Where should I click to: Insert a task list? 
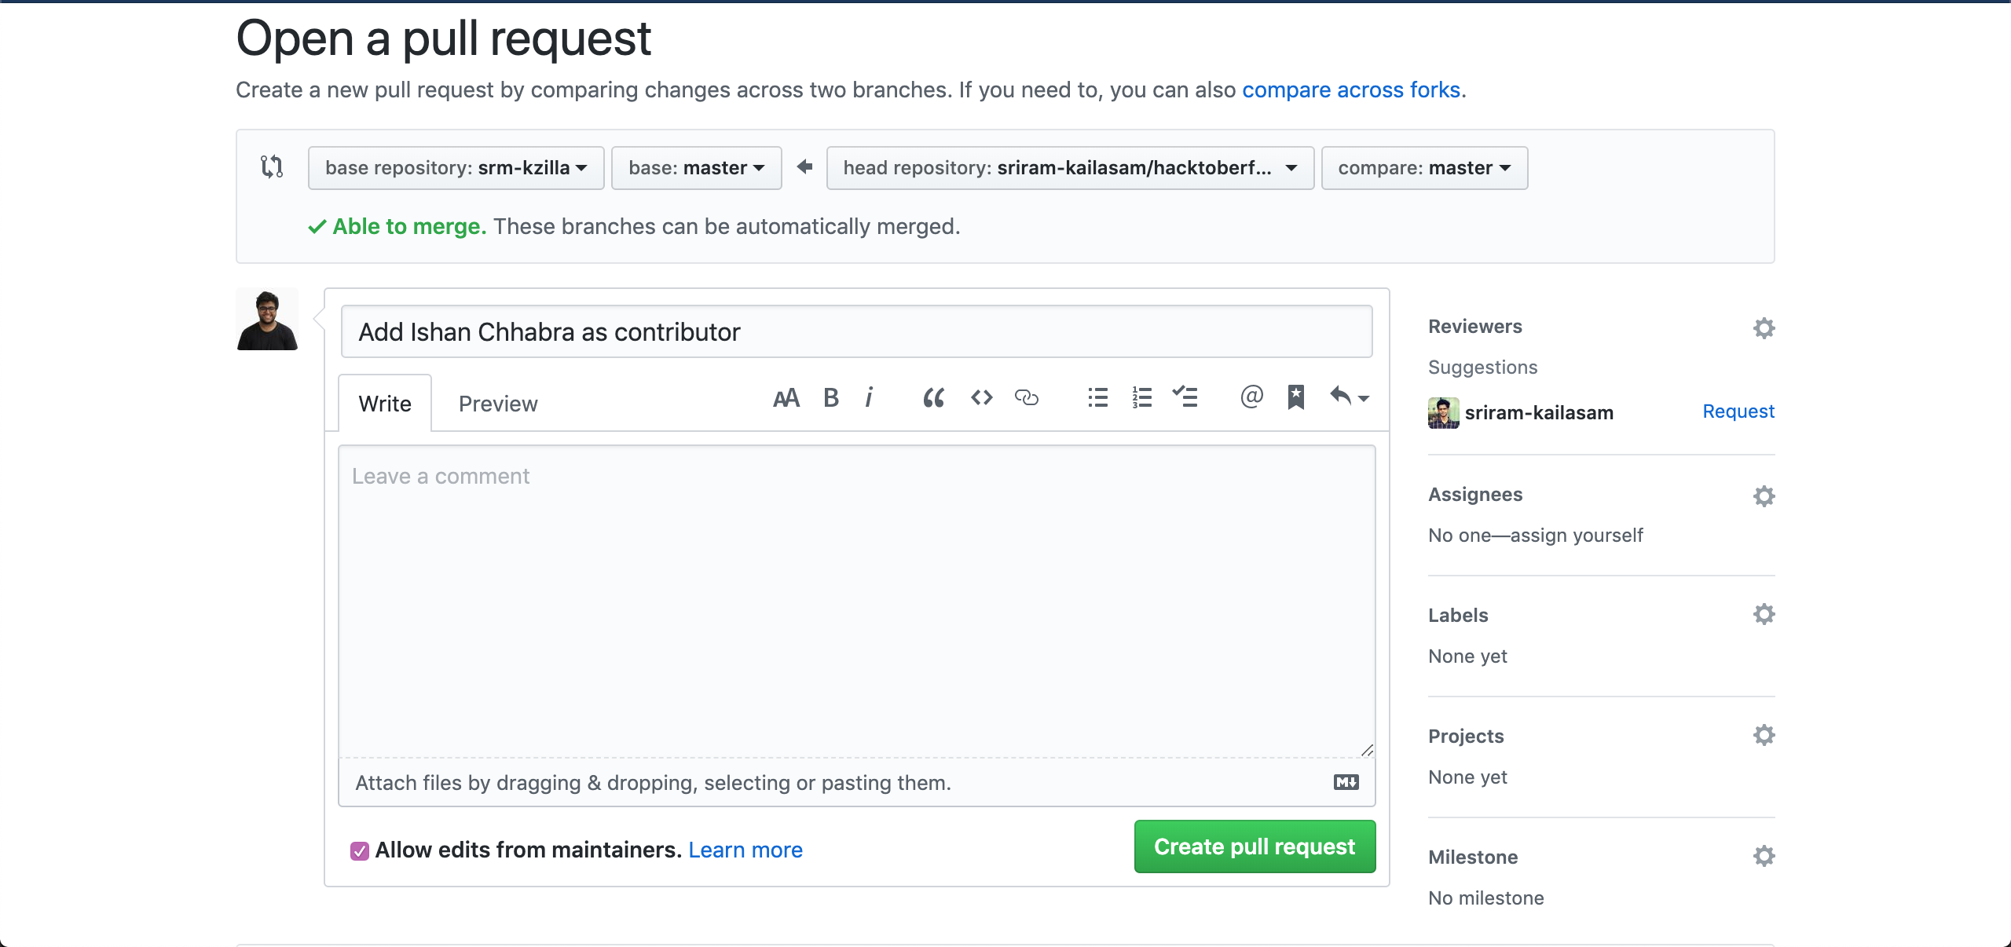pos(1185,398)
